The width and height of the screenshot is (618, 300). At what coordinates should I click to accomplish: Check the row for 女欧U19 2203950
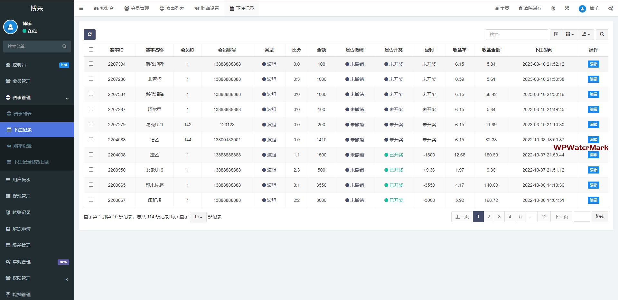(91, 170)
